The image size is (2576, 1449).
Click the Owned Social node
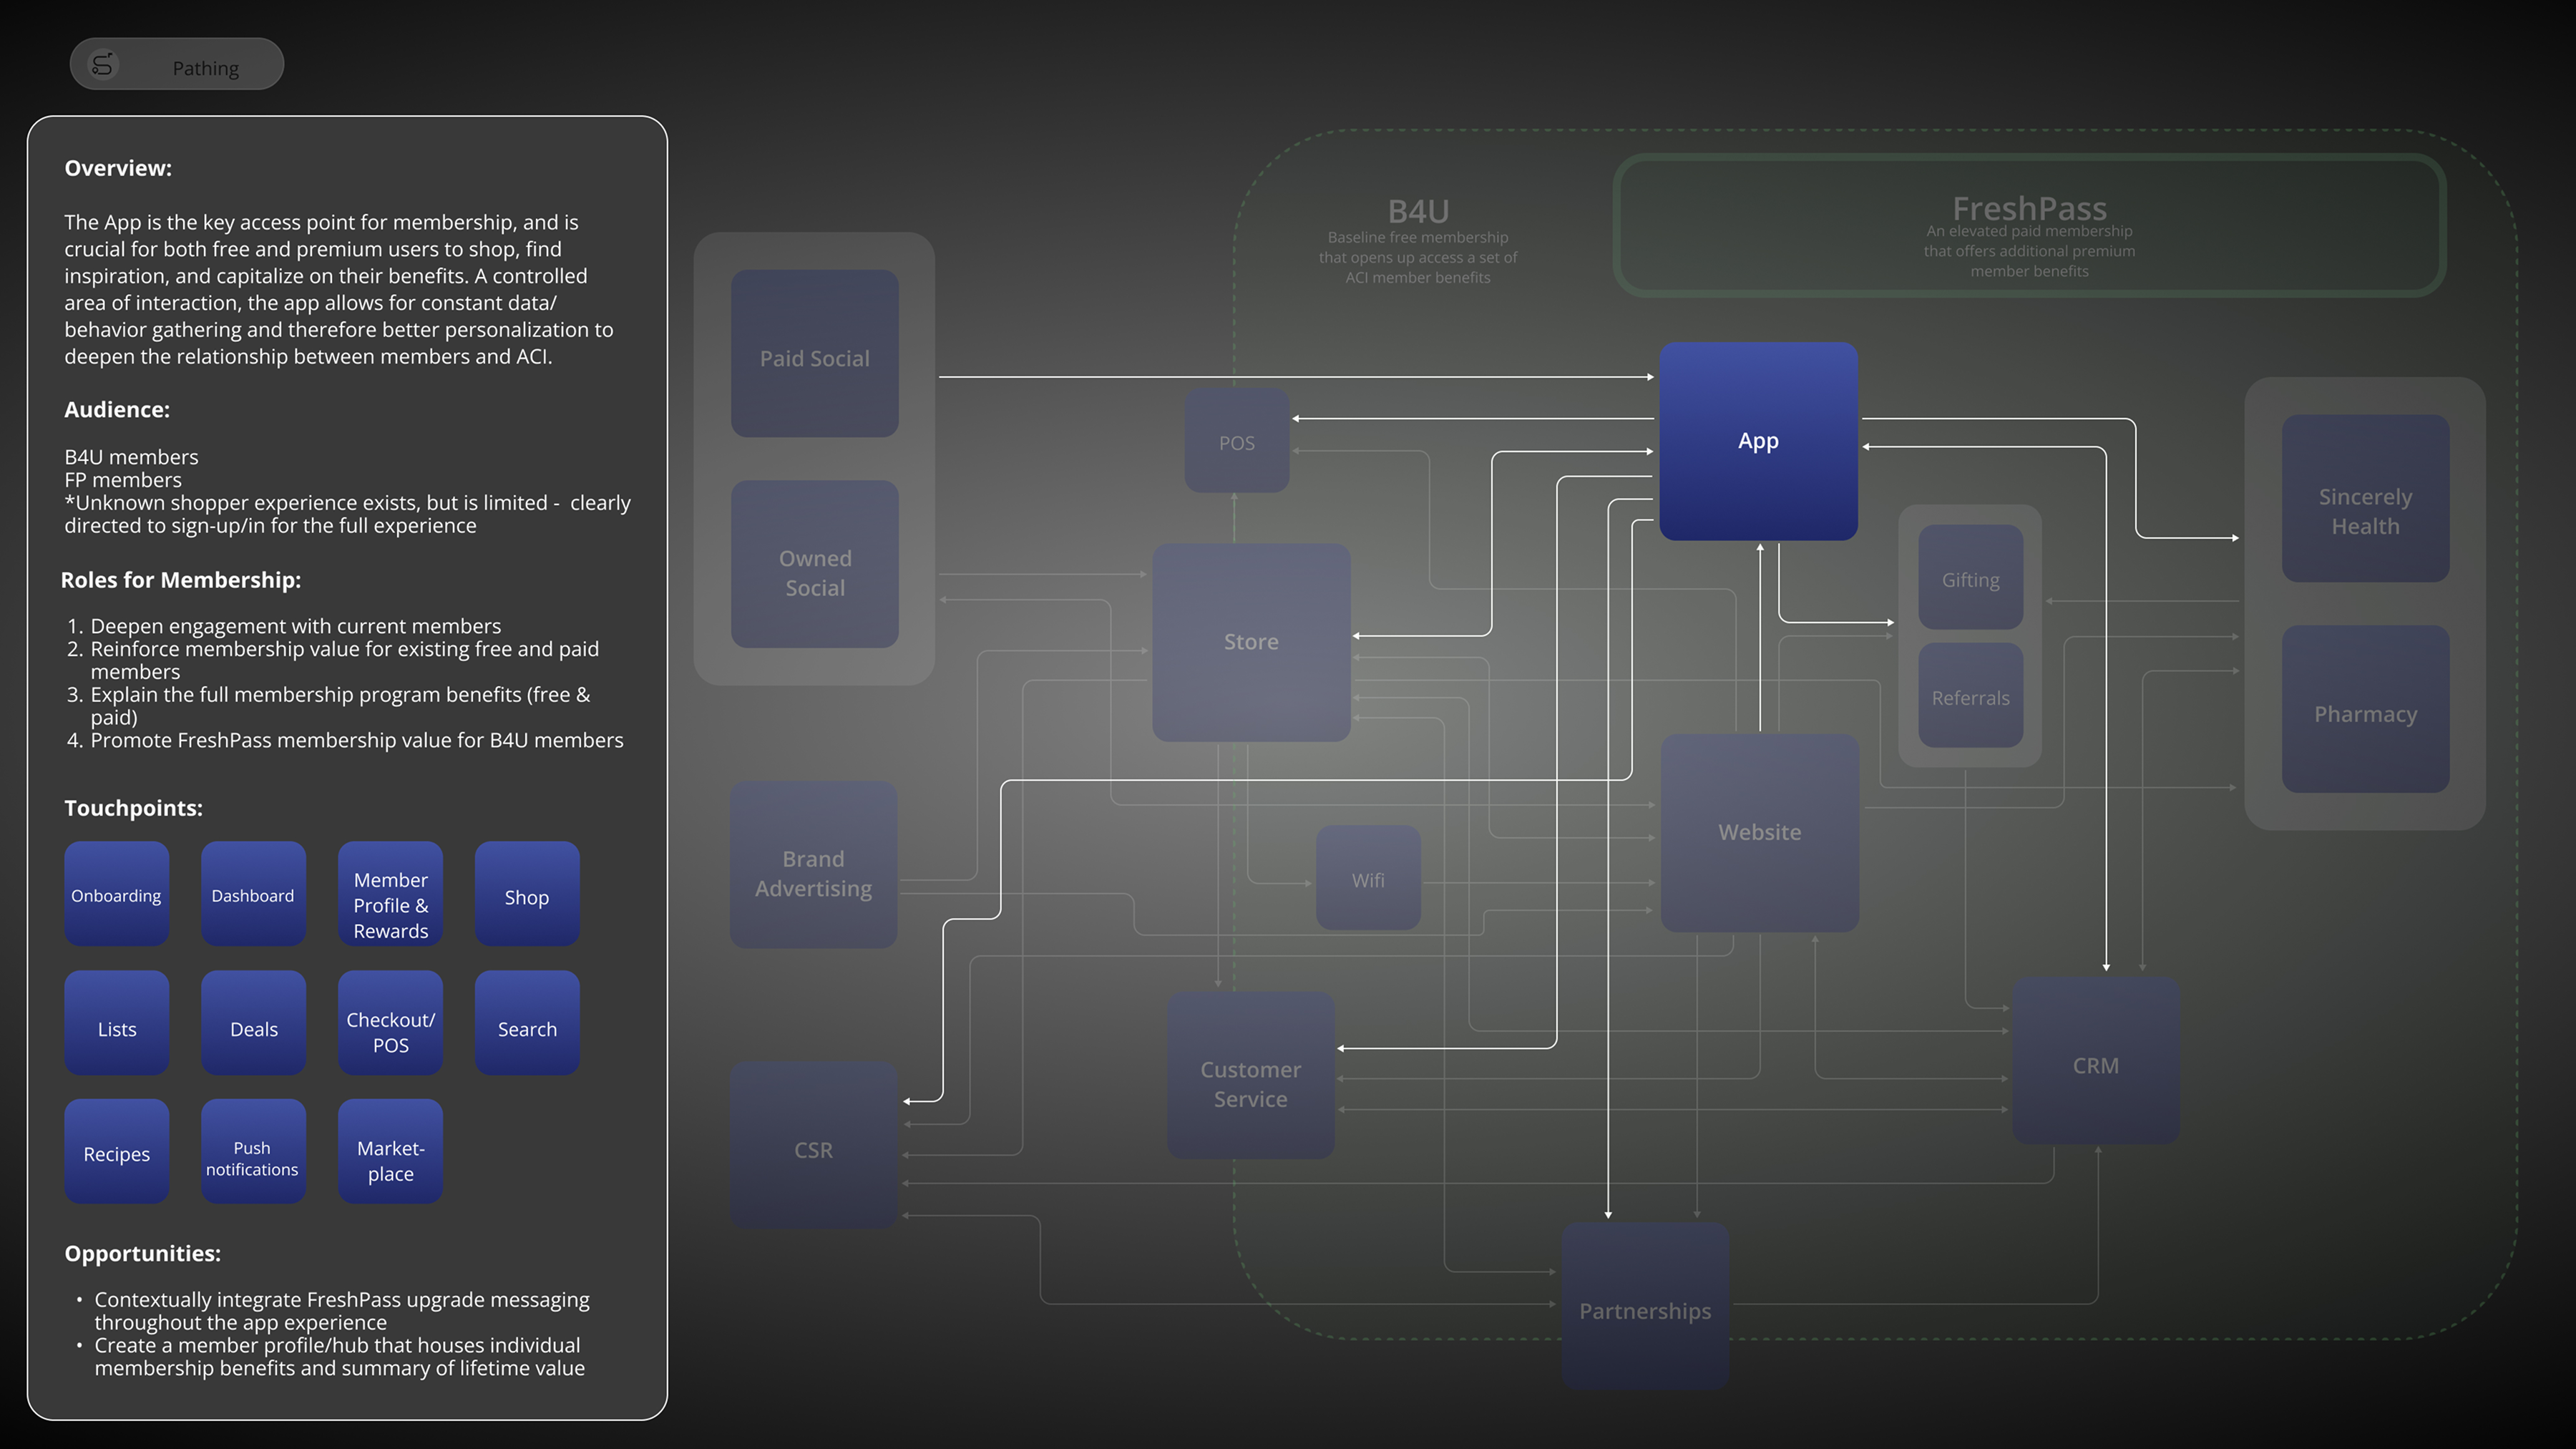(x=814, y=564)
